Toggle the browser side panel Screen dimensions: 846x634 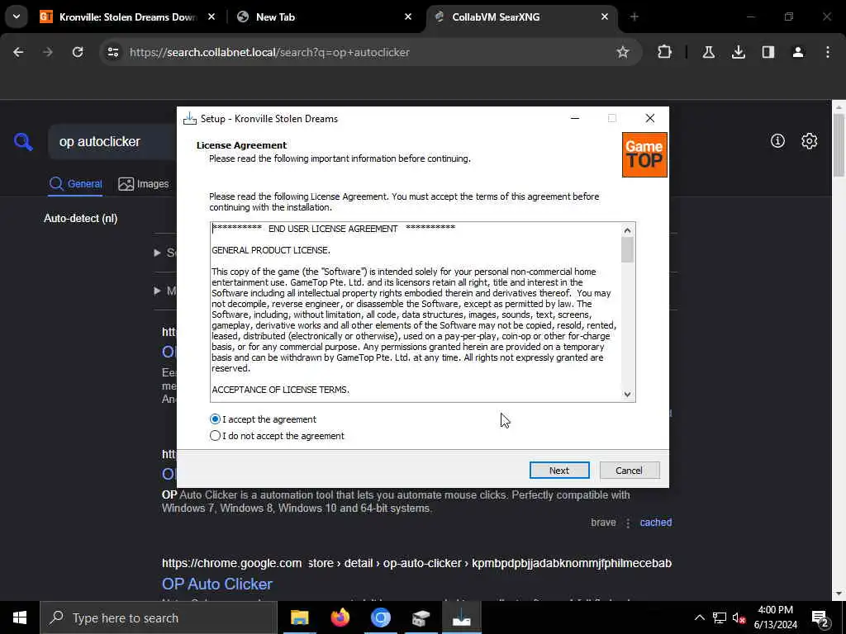(768, 52)
